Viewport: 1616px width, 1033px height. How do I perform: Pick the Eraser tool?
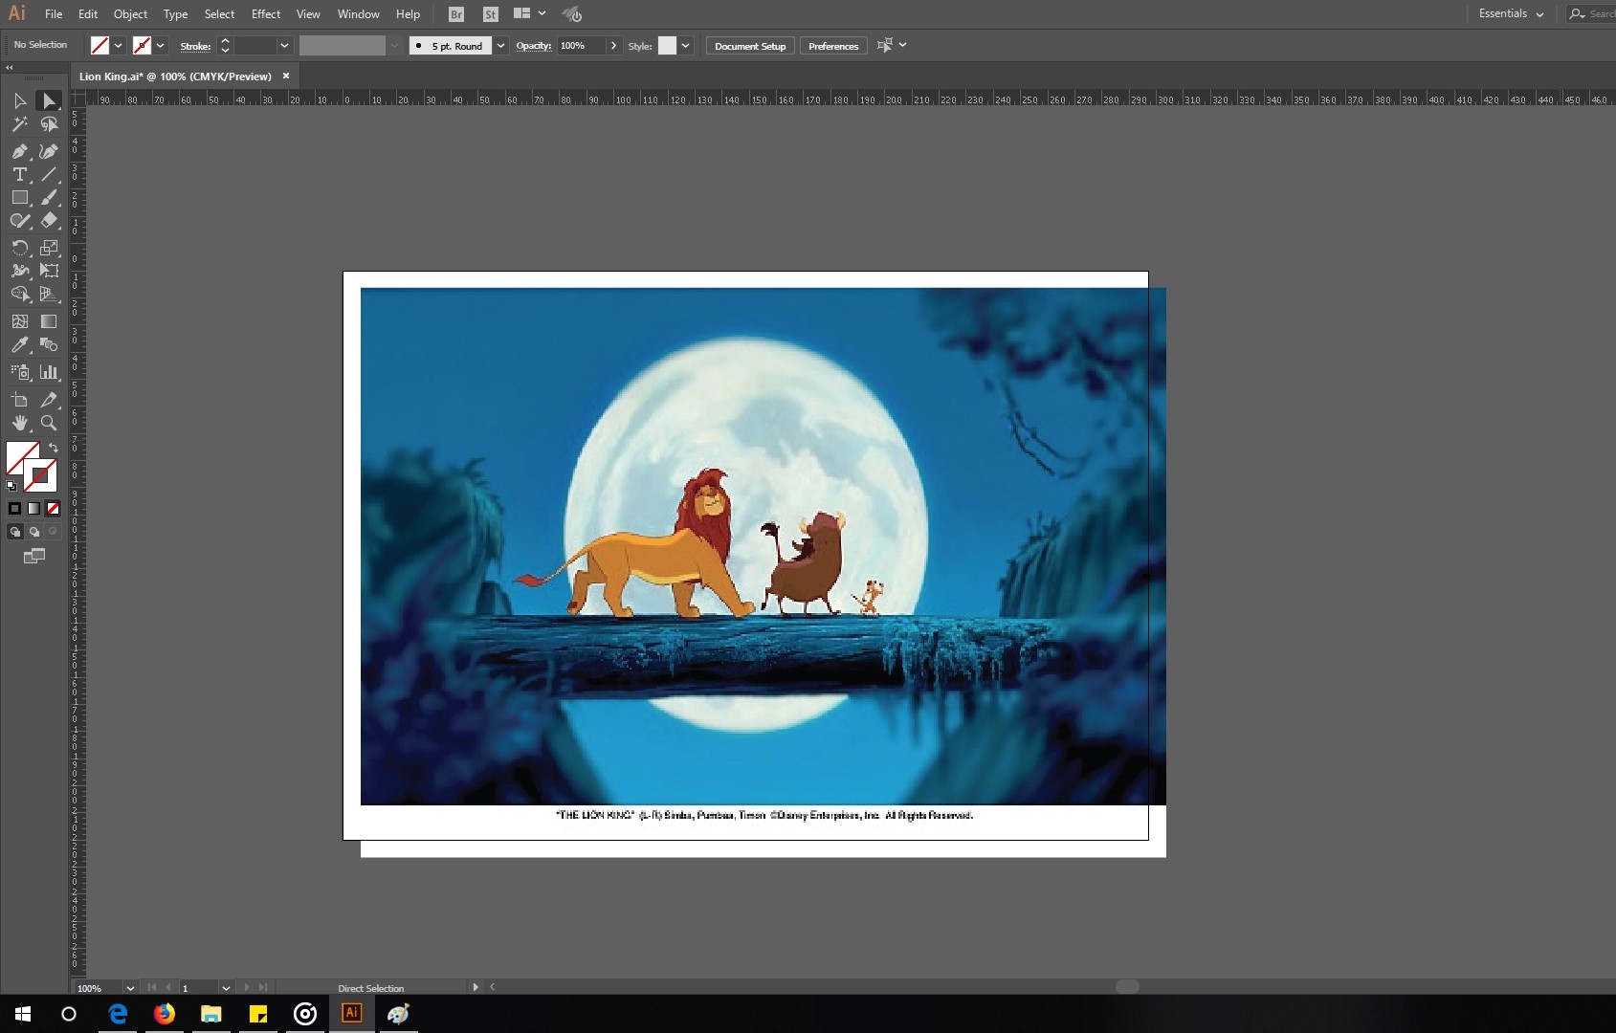pyautogui.click(x=49, y=220)
